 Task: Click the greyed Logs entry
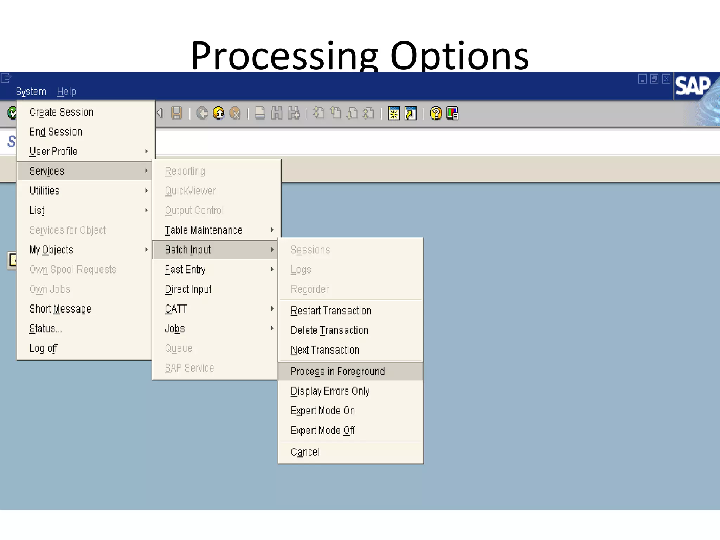[x=351, y=270]
